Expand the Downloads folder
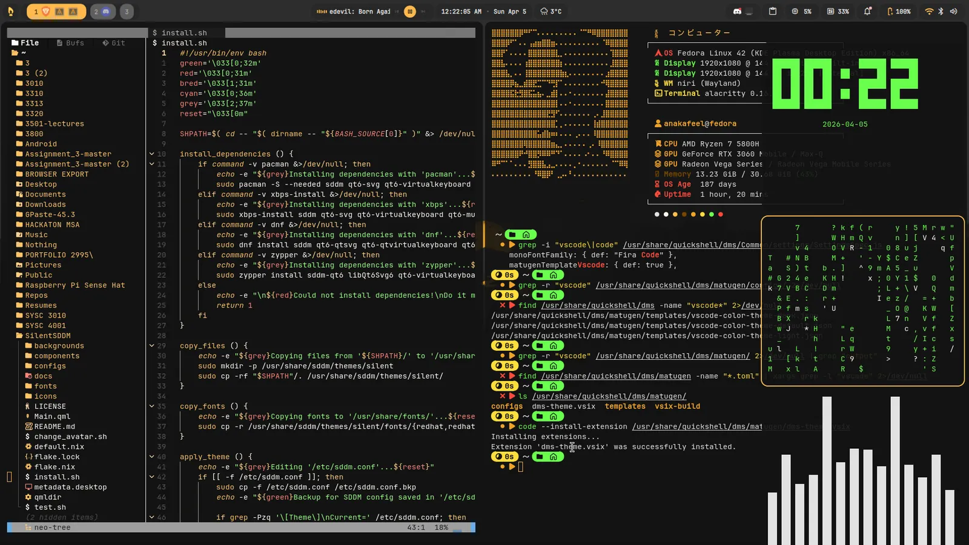The width and height of the screenshot is (969, 545). pyautogui.click(x=41, y=204)
